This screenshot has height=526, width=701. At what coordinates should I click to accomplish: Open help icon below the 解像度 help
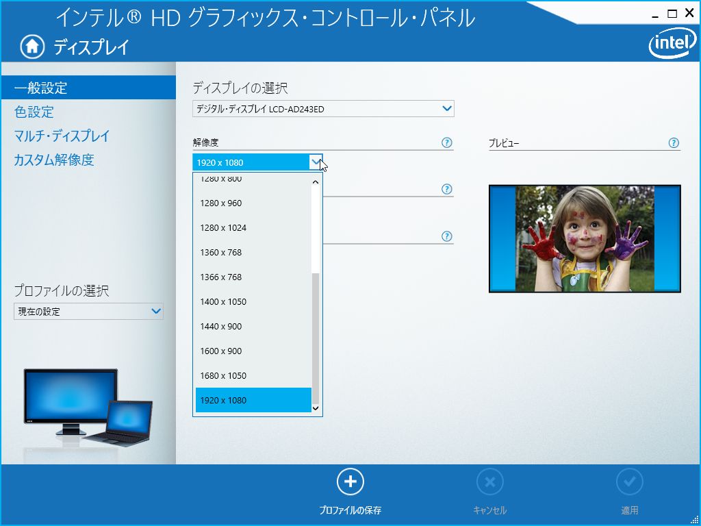tap(446, 189)
